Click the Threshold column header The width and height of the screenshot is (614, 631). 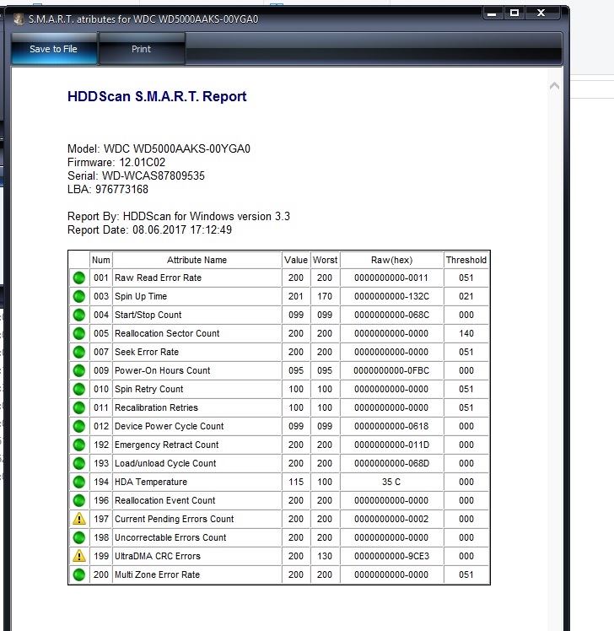466,260
